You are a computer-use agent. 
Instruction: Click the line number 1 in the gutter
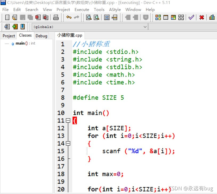(x=63, y=44)
